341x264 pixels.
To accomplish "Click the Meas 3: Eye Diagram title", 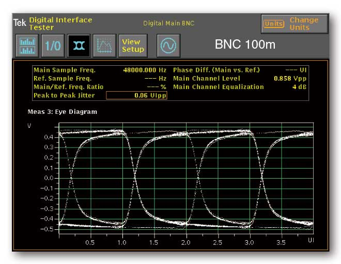I will [63, 112].
